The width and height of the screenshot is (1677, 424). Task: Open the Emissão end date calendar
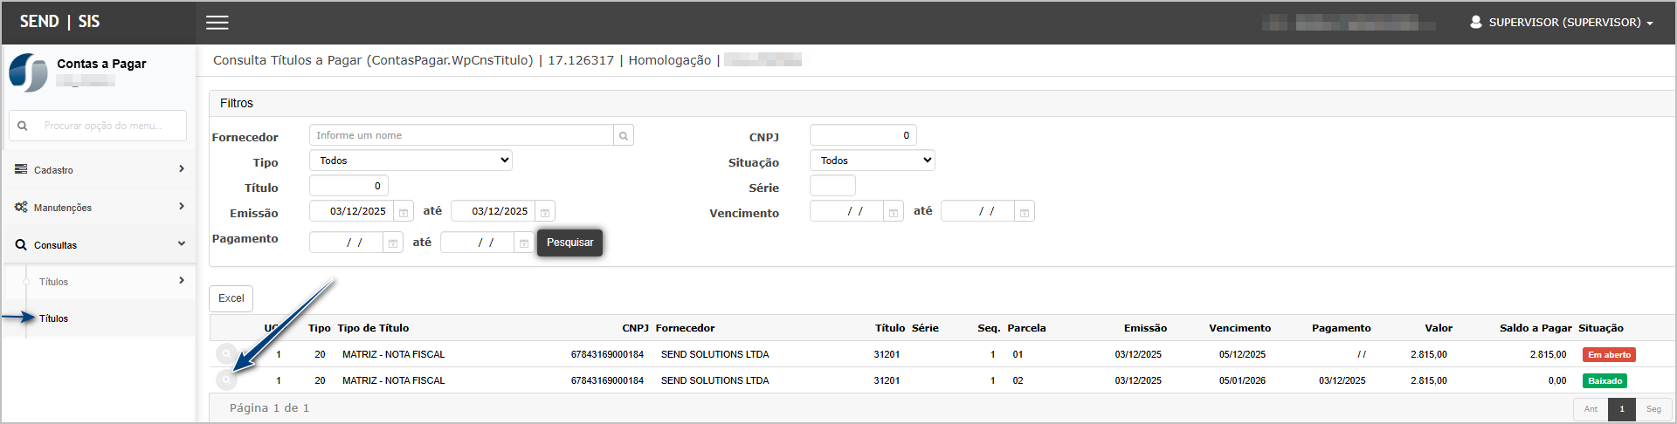coord(545,212)
